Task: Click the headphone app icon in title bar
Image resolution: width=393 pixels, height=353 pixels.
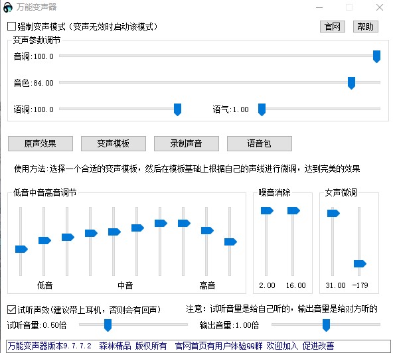Action: [x=8, y=7]
